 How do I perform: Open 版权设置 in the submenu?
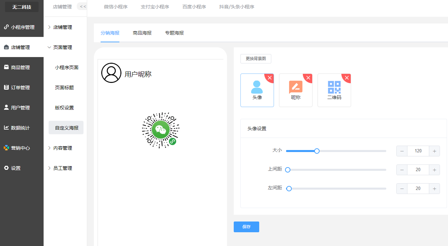[64, 108]
